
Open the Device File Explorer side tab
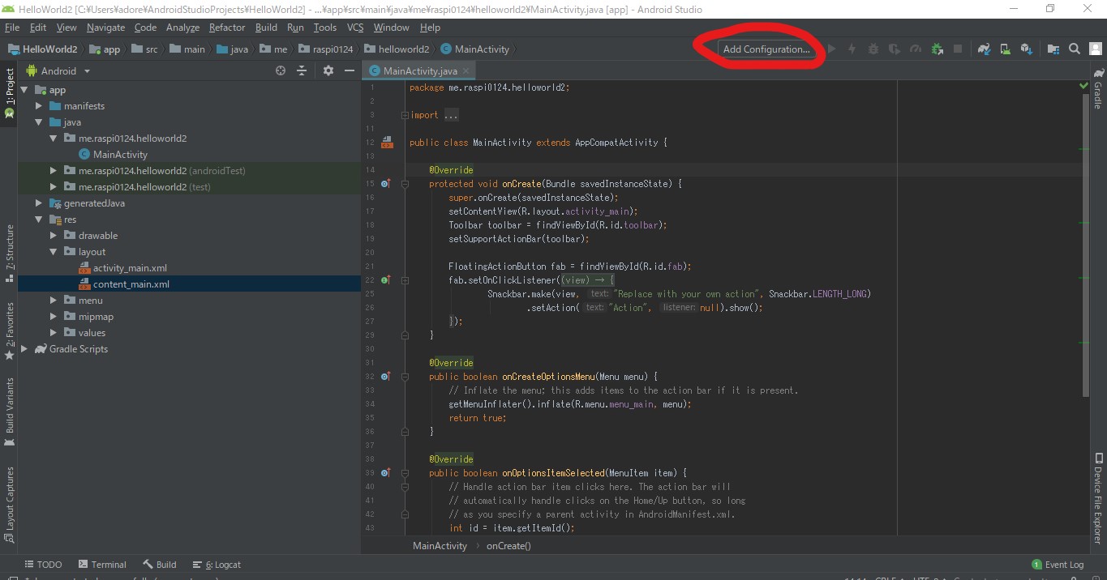click(1098, 497)
